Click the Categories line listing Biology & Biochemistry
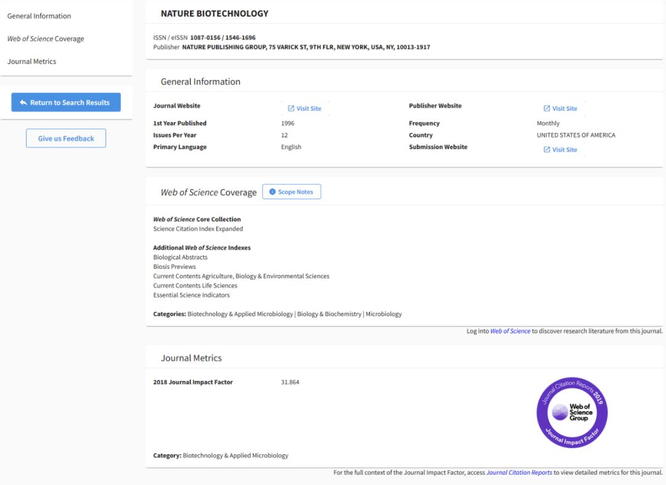Viewport: 666px width, 485px height. coord(277,314)
